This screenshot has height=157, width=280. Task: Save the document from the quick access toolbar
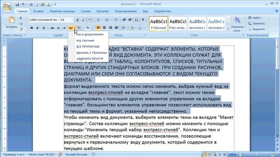17,4
